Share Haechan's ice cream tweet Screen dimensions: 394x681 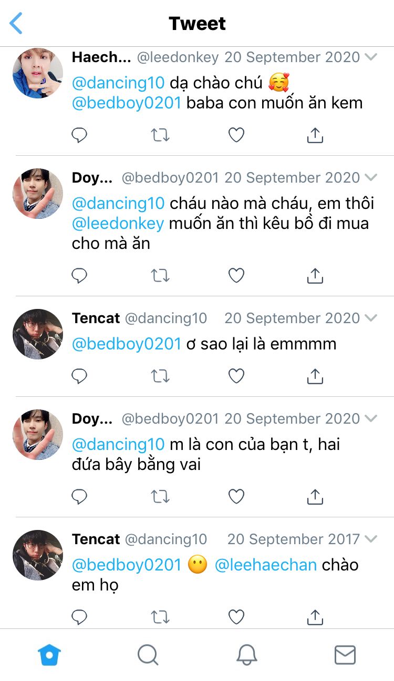click(315, 135)
